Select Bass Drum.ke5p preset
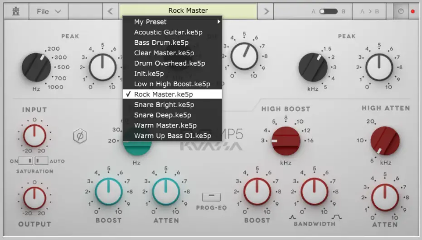This screenshot has height=240, width=422. (172, 42)
